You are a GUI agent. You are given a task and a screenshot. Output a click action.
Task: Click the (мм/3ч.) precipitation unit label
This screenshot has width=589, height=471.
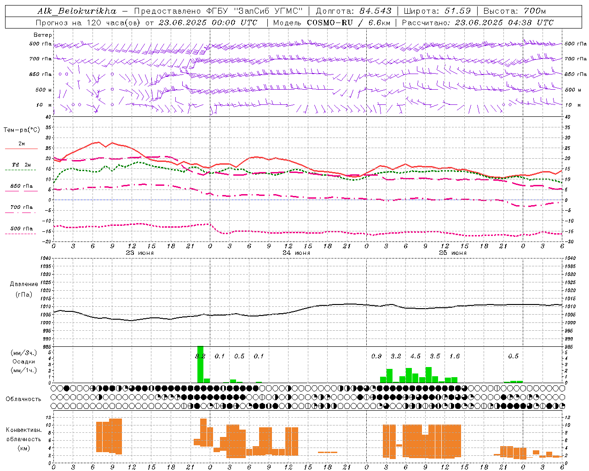(24, 353)
